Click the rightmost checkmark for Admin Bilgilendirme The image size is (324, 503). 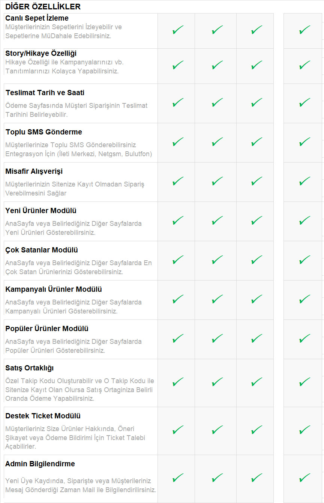(304, 478)
